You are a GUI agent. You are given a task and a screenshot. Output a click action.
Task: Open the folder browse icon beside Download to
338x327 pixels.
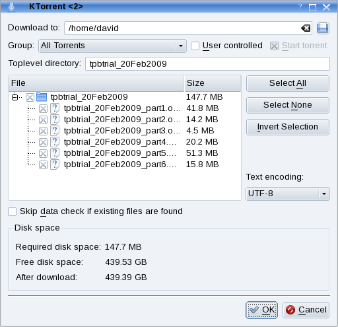pyautogui.click(x=323, y=28)
